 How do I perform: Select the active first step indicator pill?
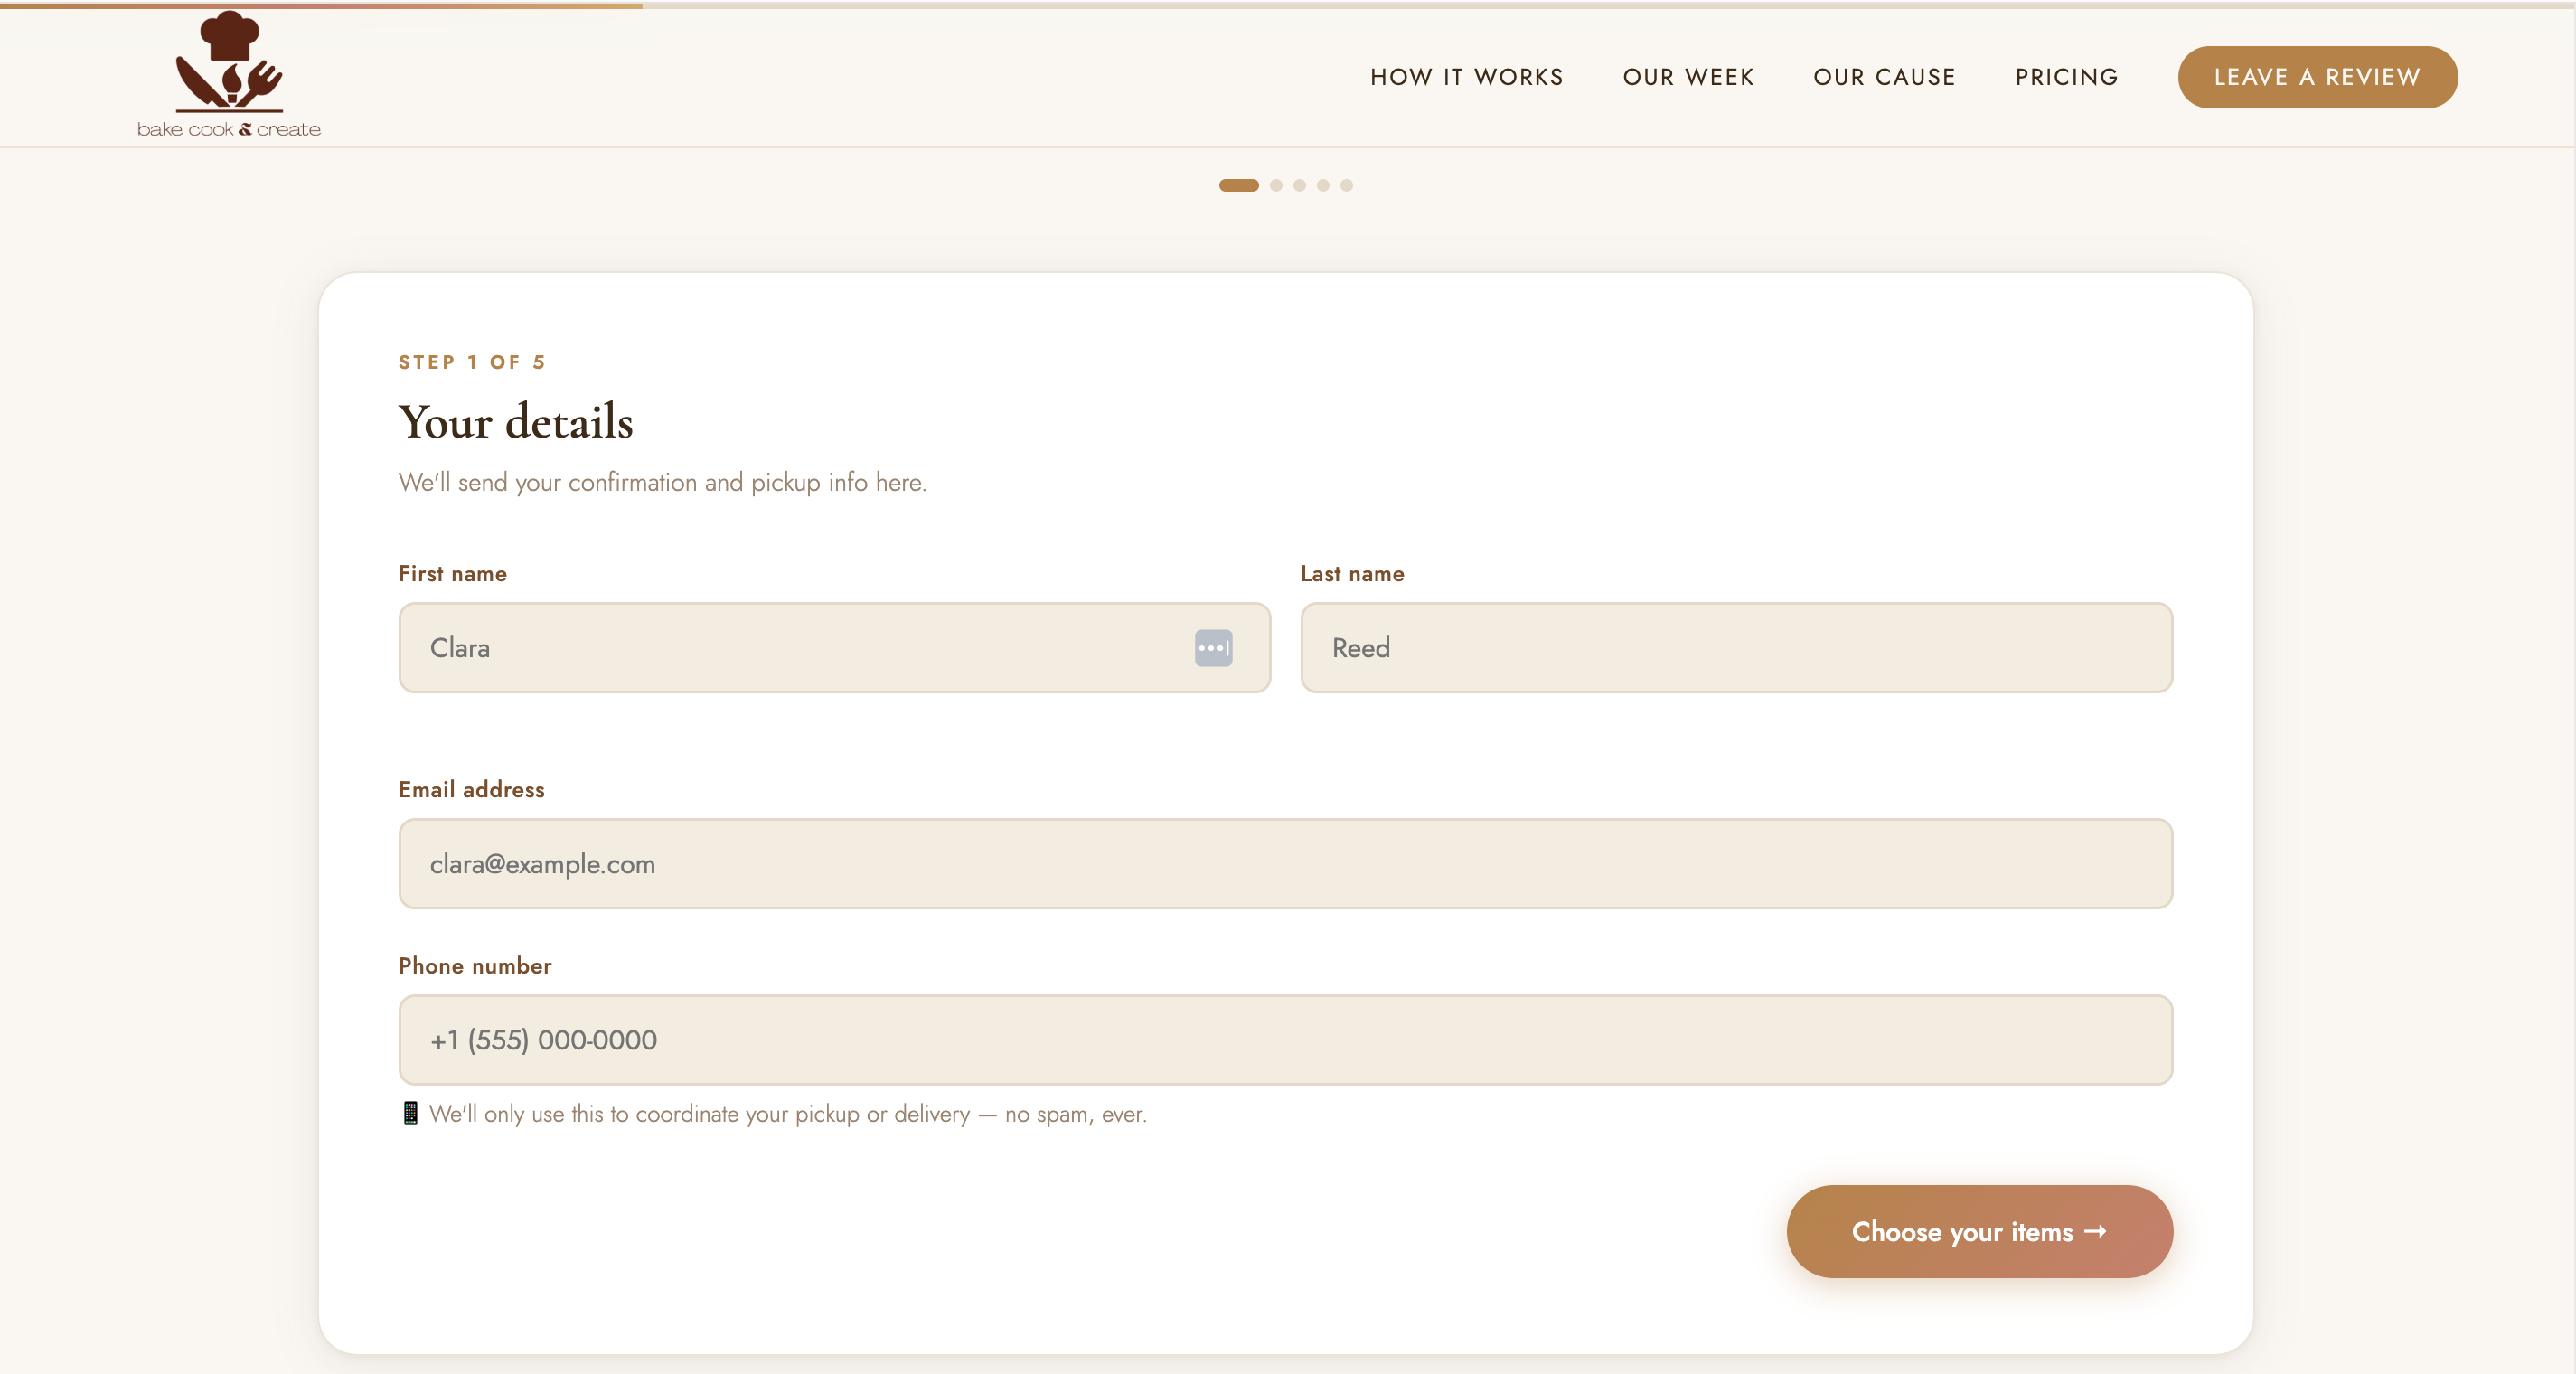pos(1238,185)
